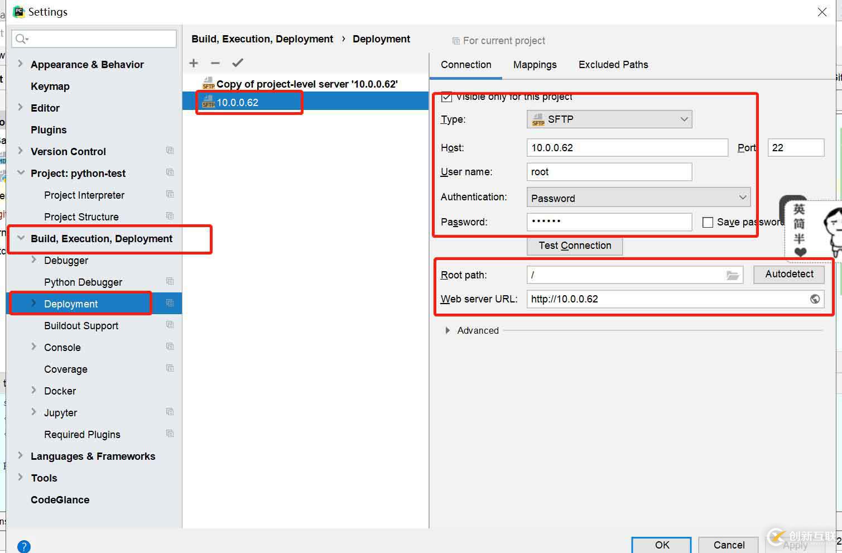Viewport: 842px width, 553px height.
Task: Close the Settings dialog
Action: pos(822,12)
